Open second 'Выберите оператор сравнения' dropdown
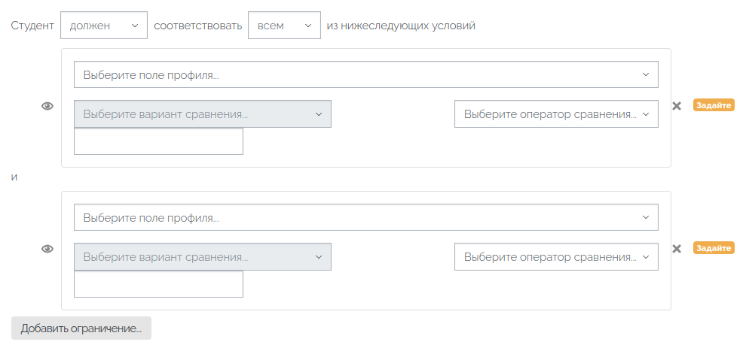Screen dimensions: 746x351 tap(556, 256)
